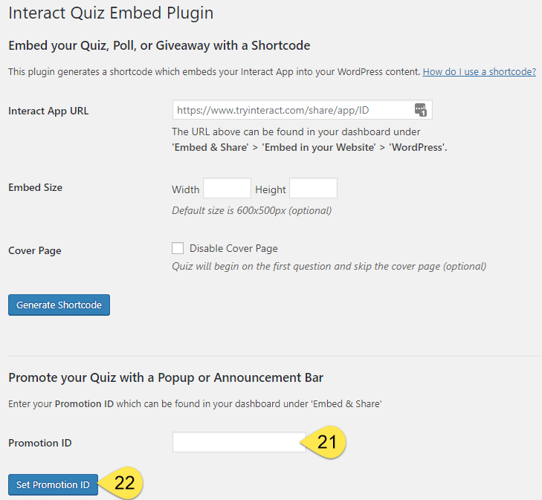Open the 'How do I use a shortcode?' link
Image resolution: width=542 pixels, height=500 pixels.
click(x=480, y=72)
